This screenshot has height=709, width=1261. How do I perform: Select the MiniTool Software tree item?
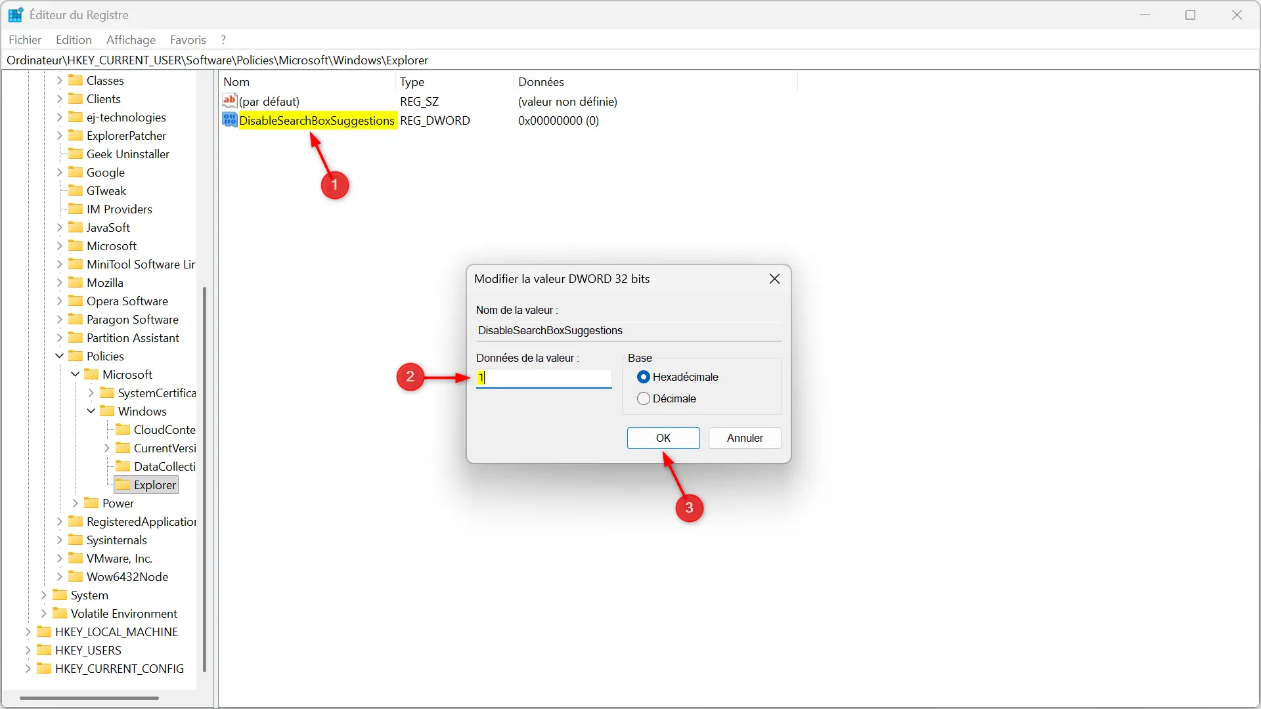pyautogui.click(x=141, y=264)
